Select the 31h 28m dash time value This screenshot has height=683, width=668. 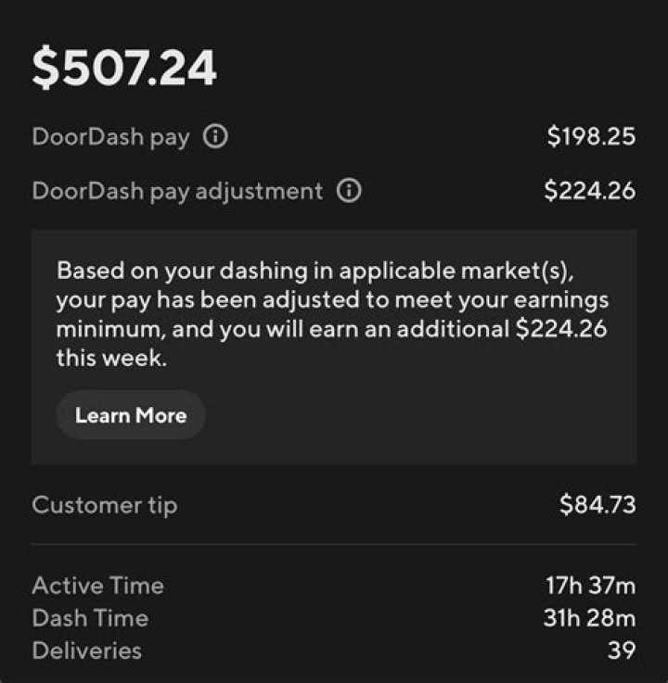pos(589,618)
